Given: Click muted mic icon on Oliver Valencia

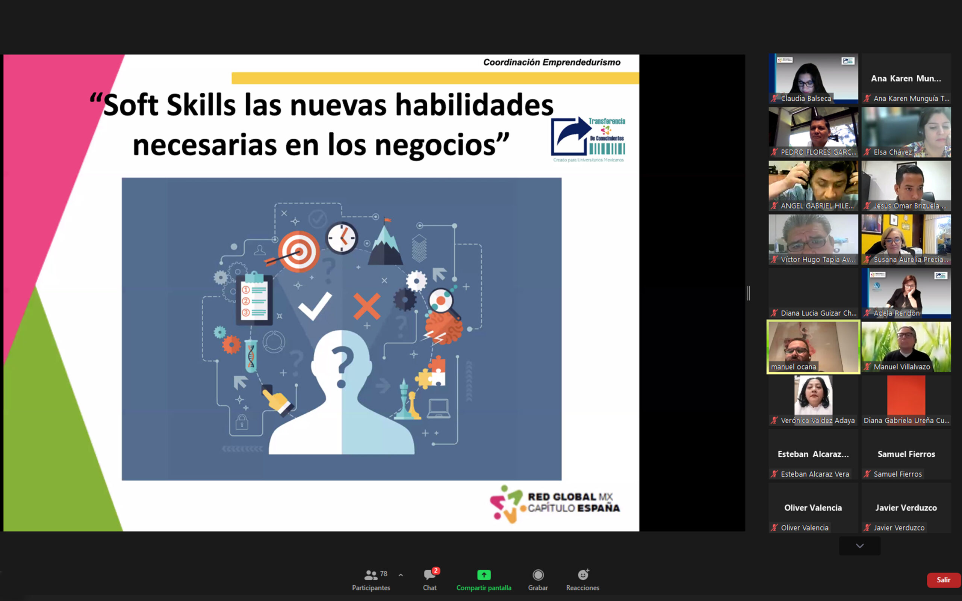Looking at the screenshot, I should tap(774, 527).
